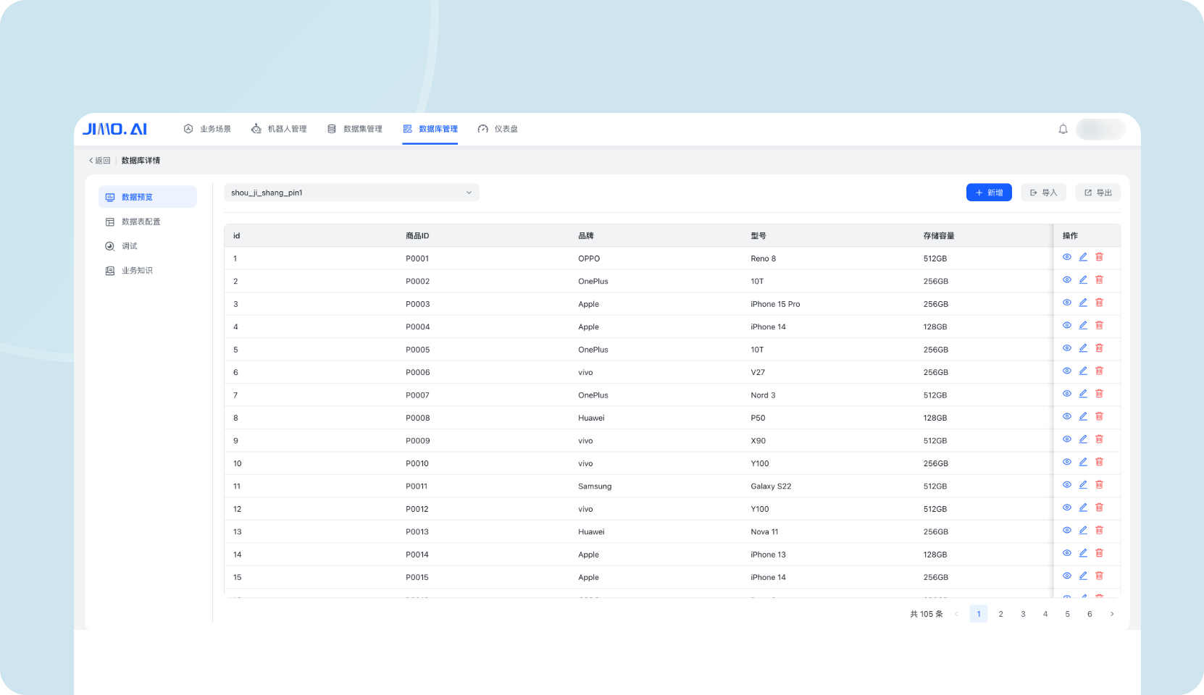Click the 导出 export button
Viewport: 1204px width, 695px height.
pyautogui.click(x=1098, y=193)
